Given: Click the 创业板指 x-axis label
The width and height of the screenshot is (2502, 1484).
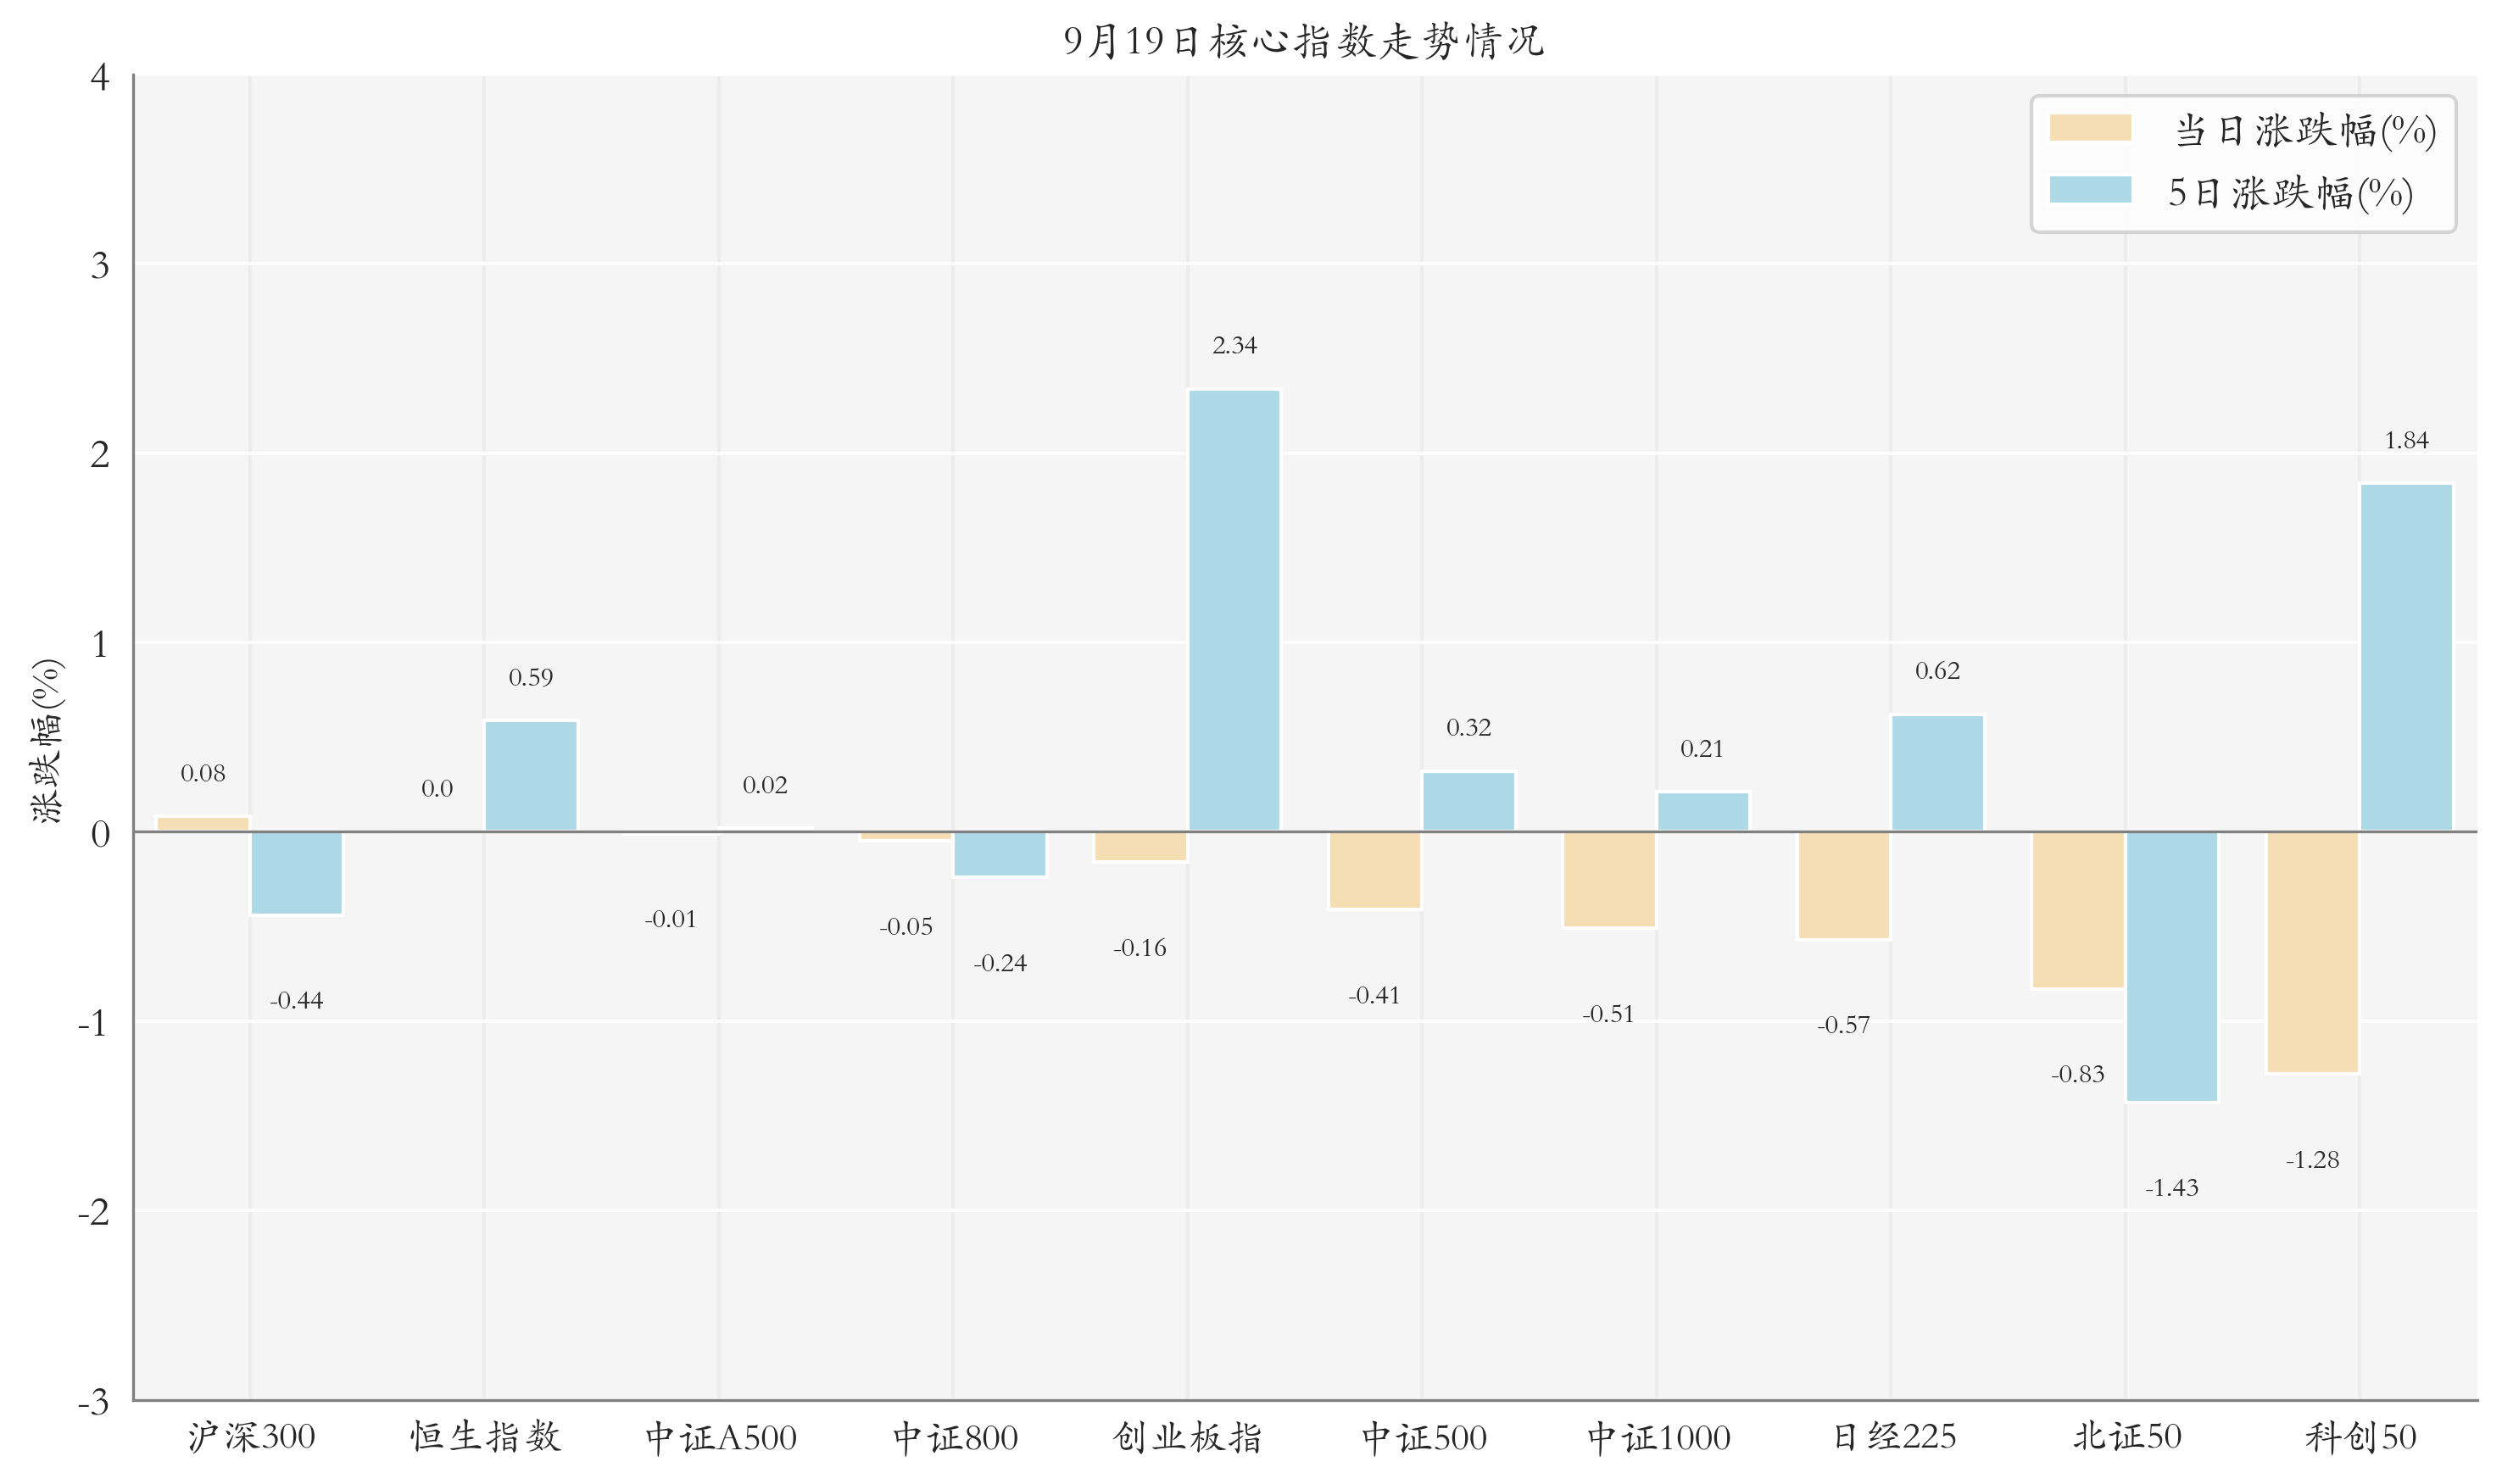Looking at the screenshot, I should (1188, 1437).
